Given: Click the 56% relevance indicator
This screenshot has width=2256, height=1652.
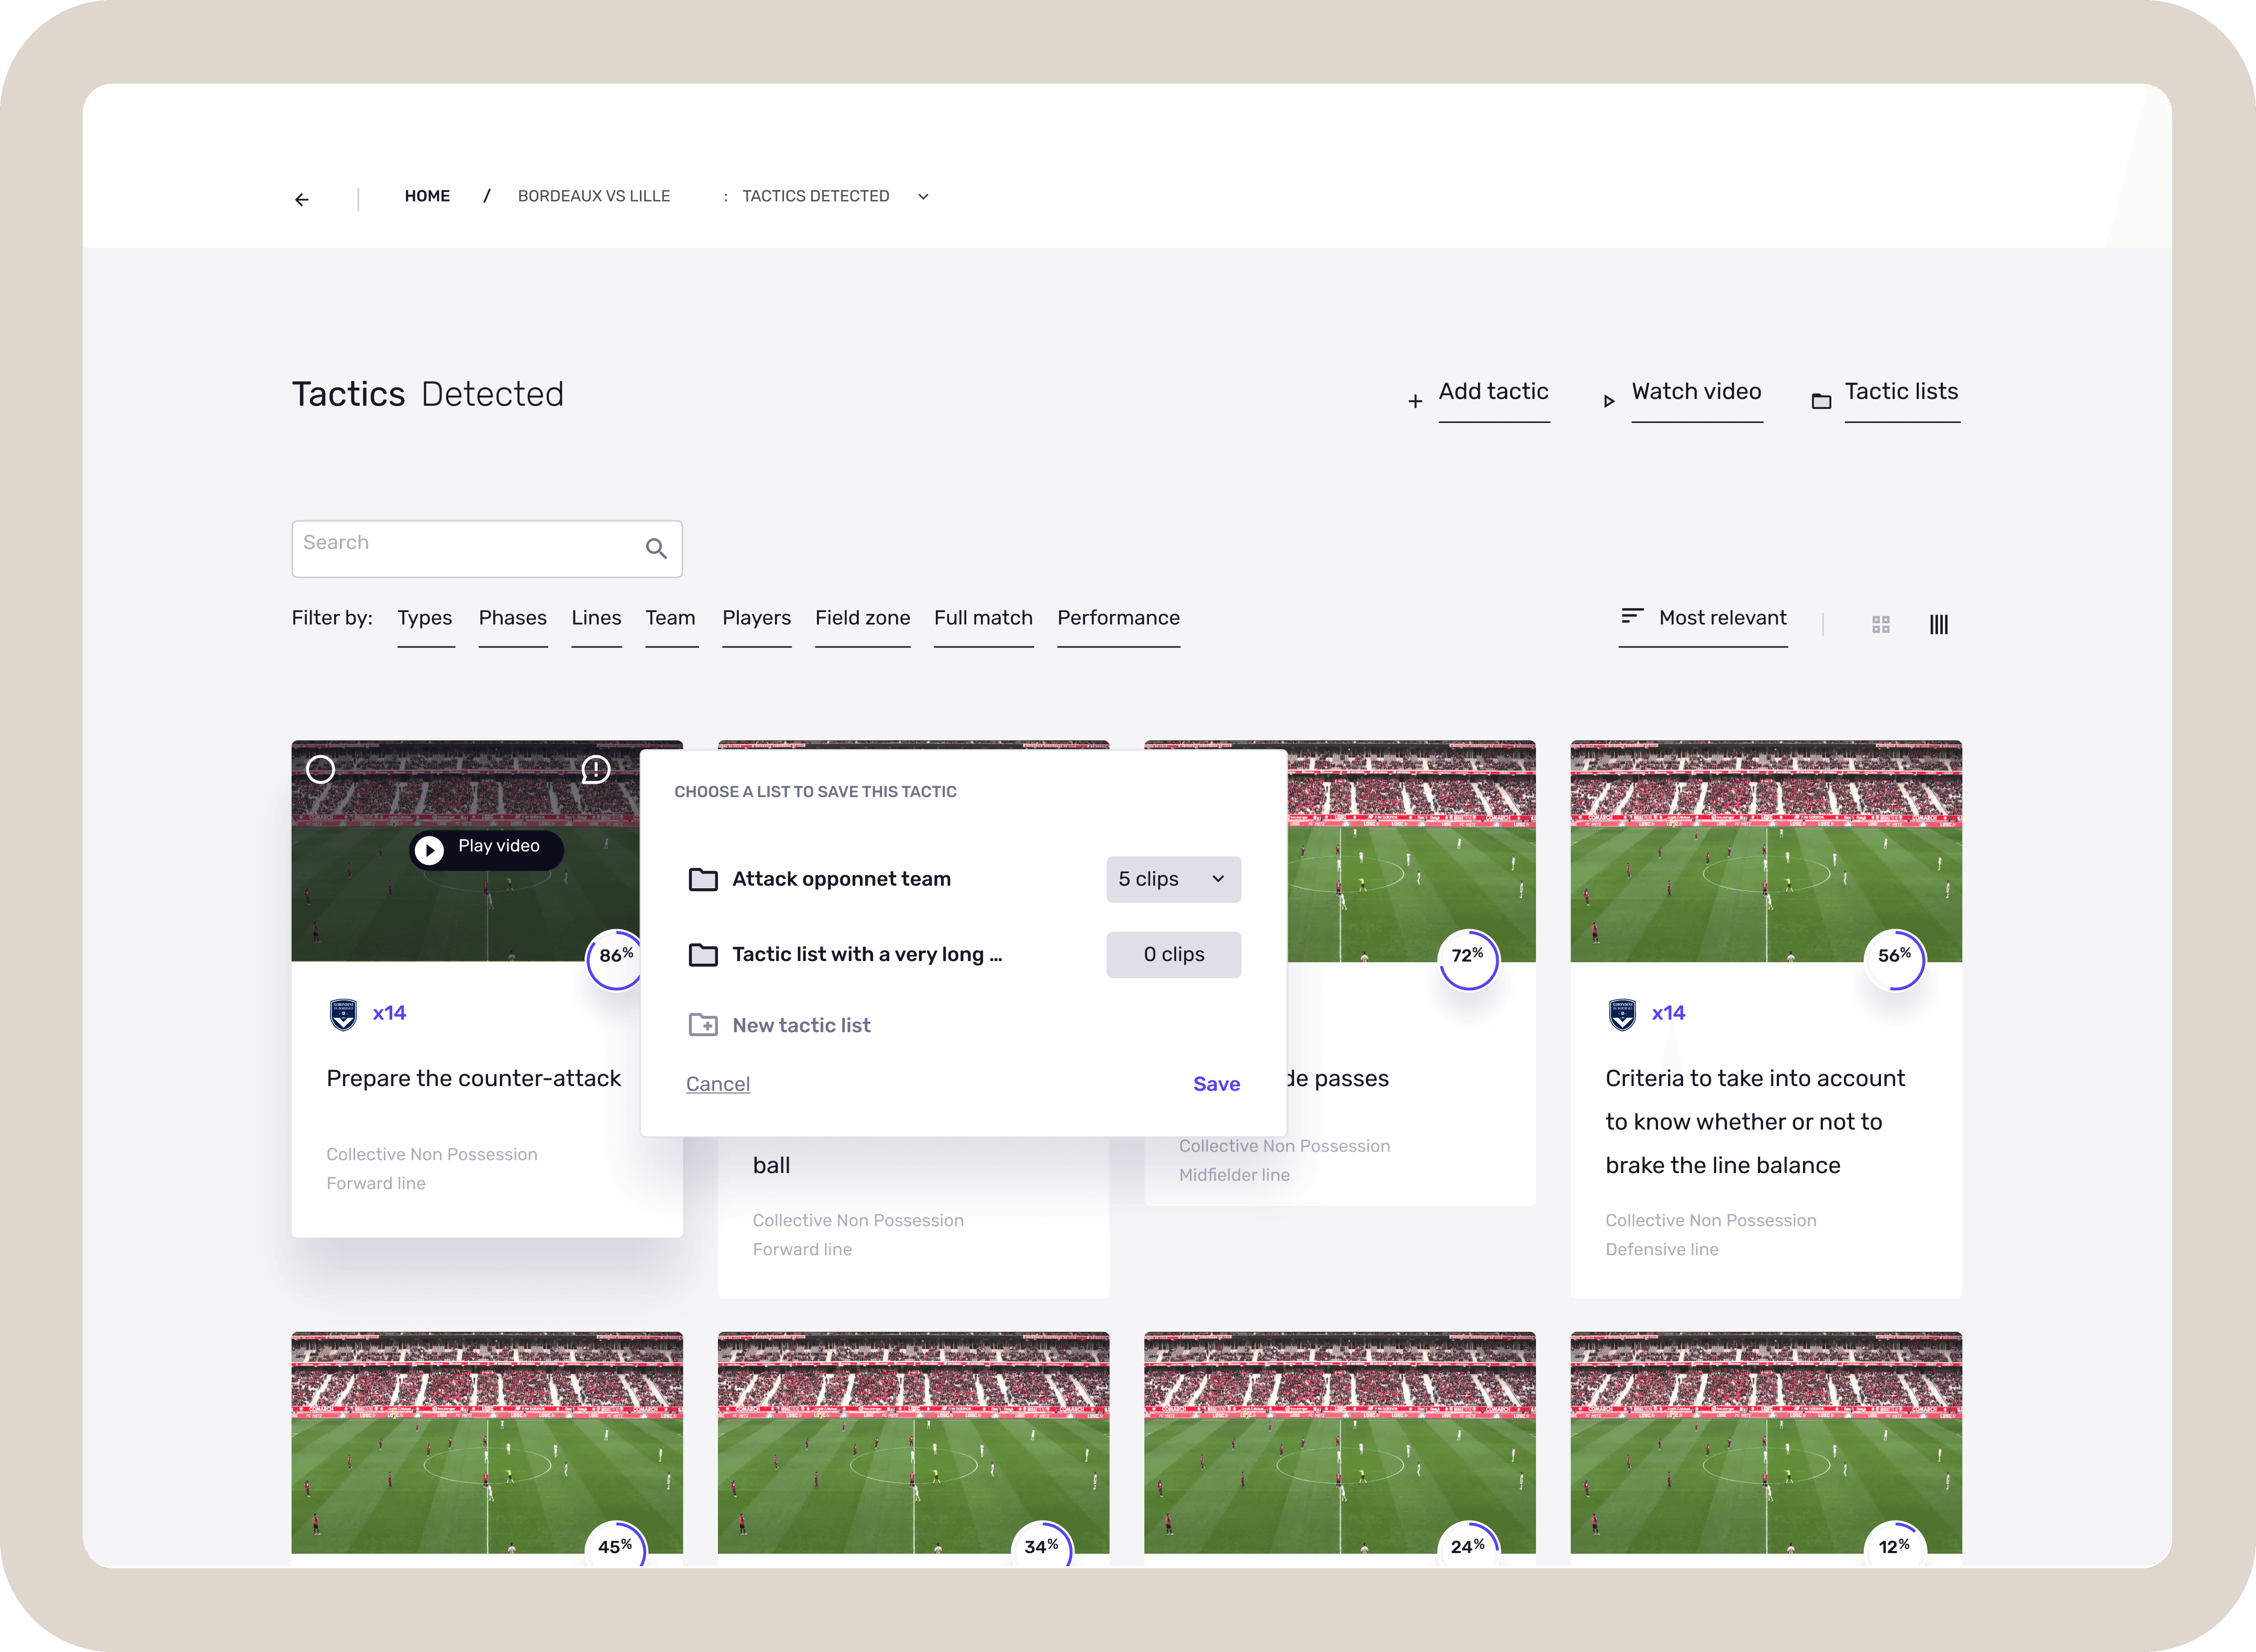Looking at the screenshot, I should (1895, 960).
